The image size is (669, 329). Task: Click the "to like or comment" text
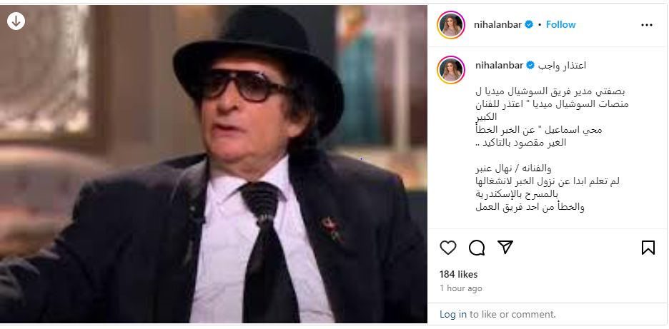512,315
